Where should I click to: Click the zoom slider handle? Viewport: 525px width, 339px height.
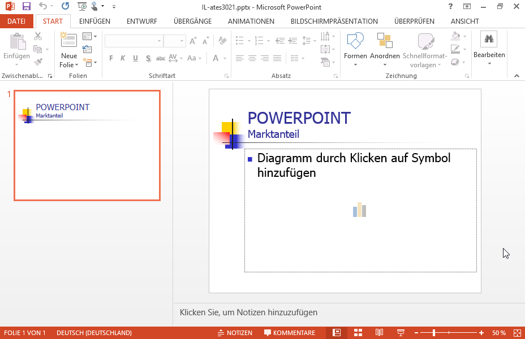(433, 333)
